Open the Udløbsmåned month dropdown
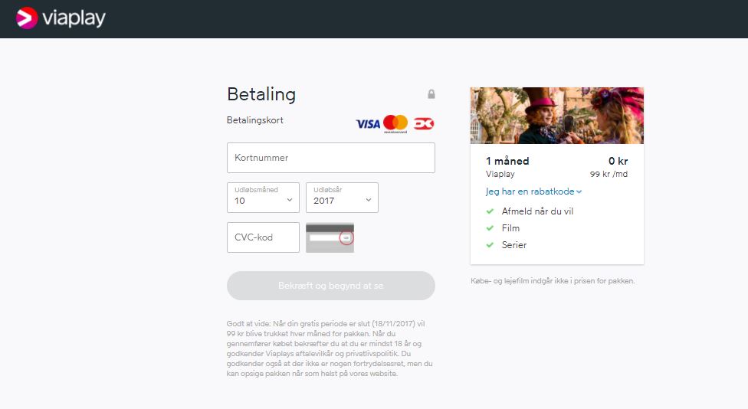 (x=263, y=198)
